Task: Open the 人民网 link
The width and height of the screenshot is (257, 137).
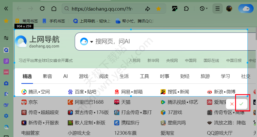Action: pyautogui.click(x=135, y=61)
